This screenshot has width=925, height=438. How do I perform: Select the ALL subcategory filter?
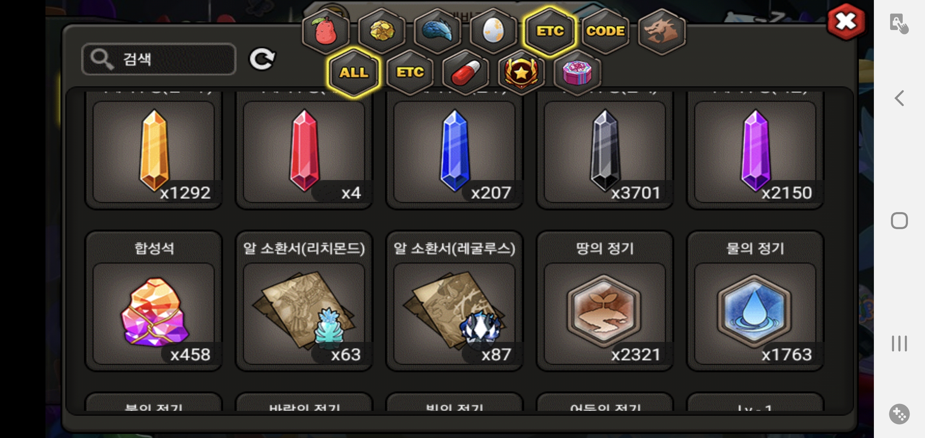coord(354,73)
